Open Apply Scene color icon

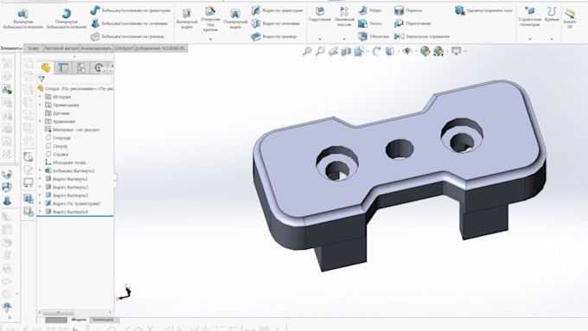click(x=438, y=51)
